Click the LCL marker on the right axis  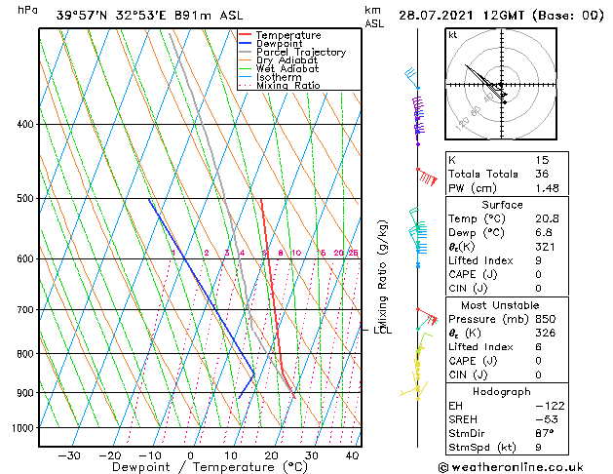tap(368, 330)
